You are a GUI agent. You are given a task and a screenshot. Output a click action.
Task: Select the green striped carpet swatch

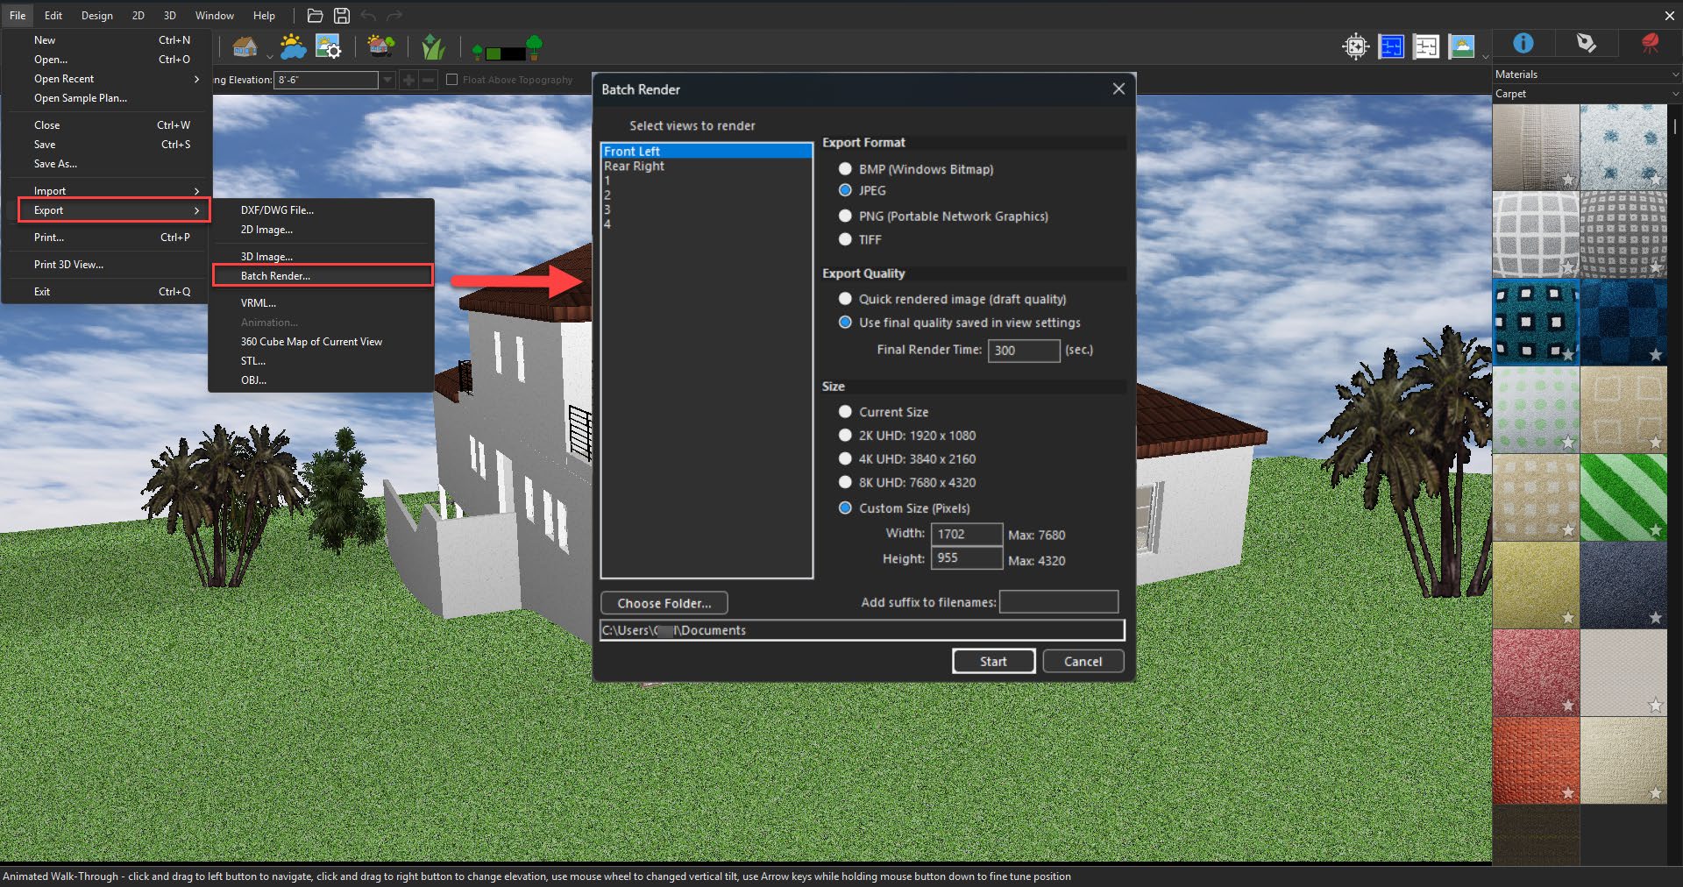[1623, 497]
